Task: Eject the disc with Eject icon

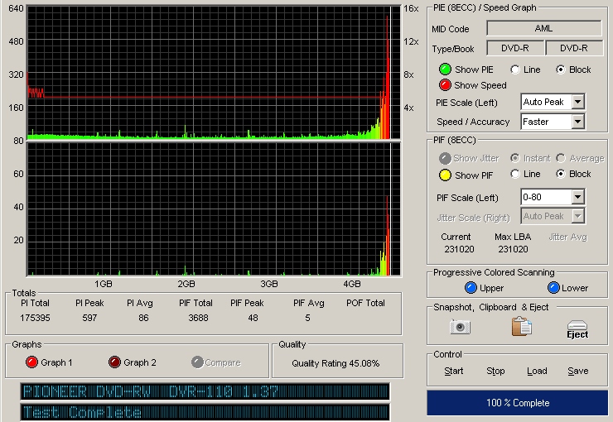Action: tap(577, 329)
